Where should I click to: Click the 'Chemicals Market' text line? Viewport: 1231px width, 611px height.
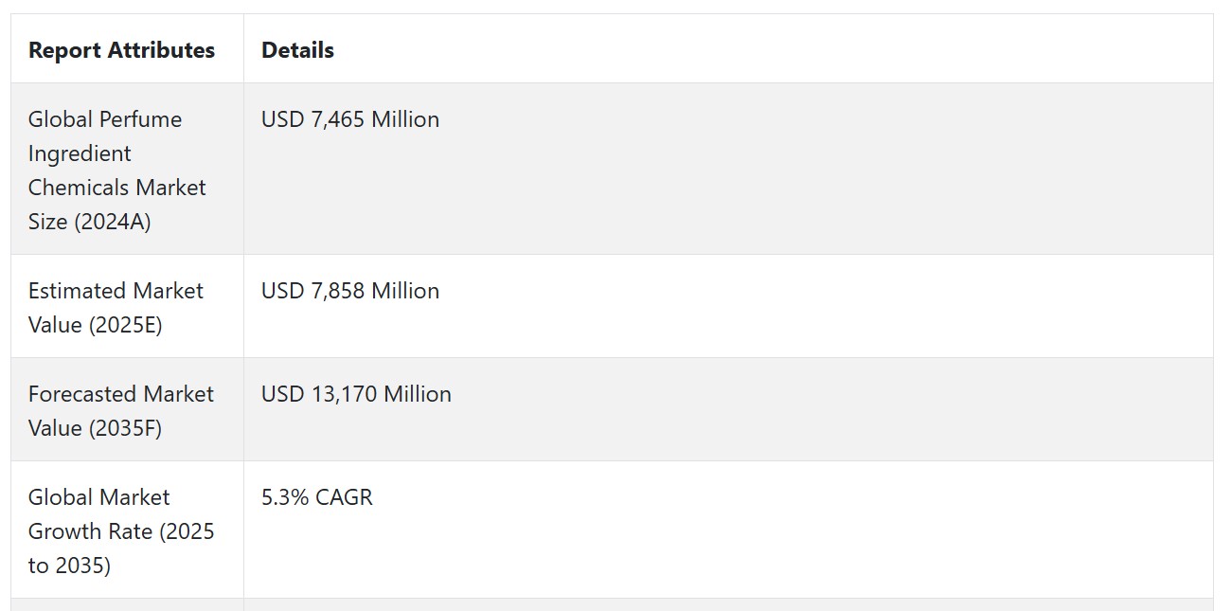pos(116,188)
